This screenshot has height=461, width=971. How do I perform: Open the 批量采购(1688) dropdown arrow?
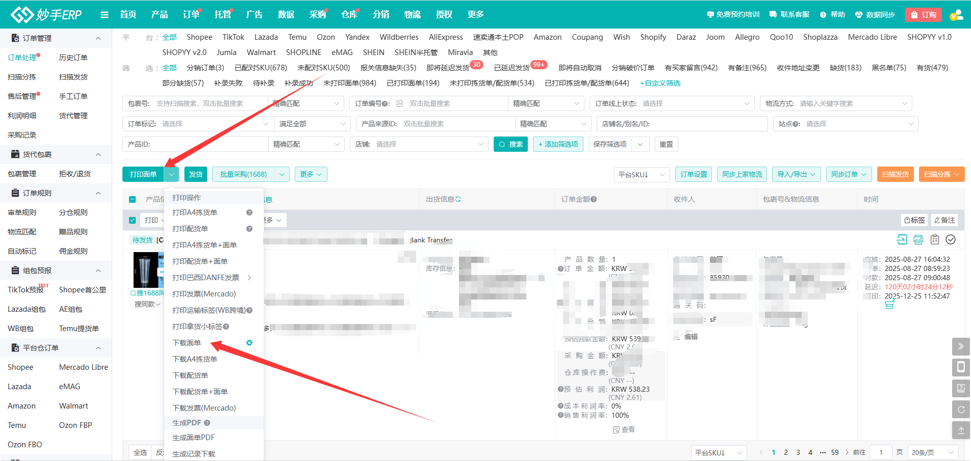(282, 174)
